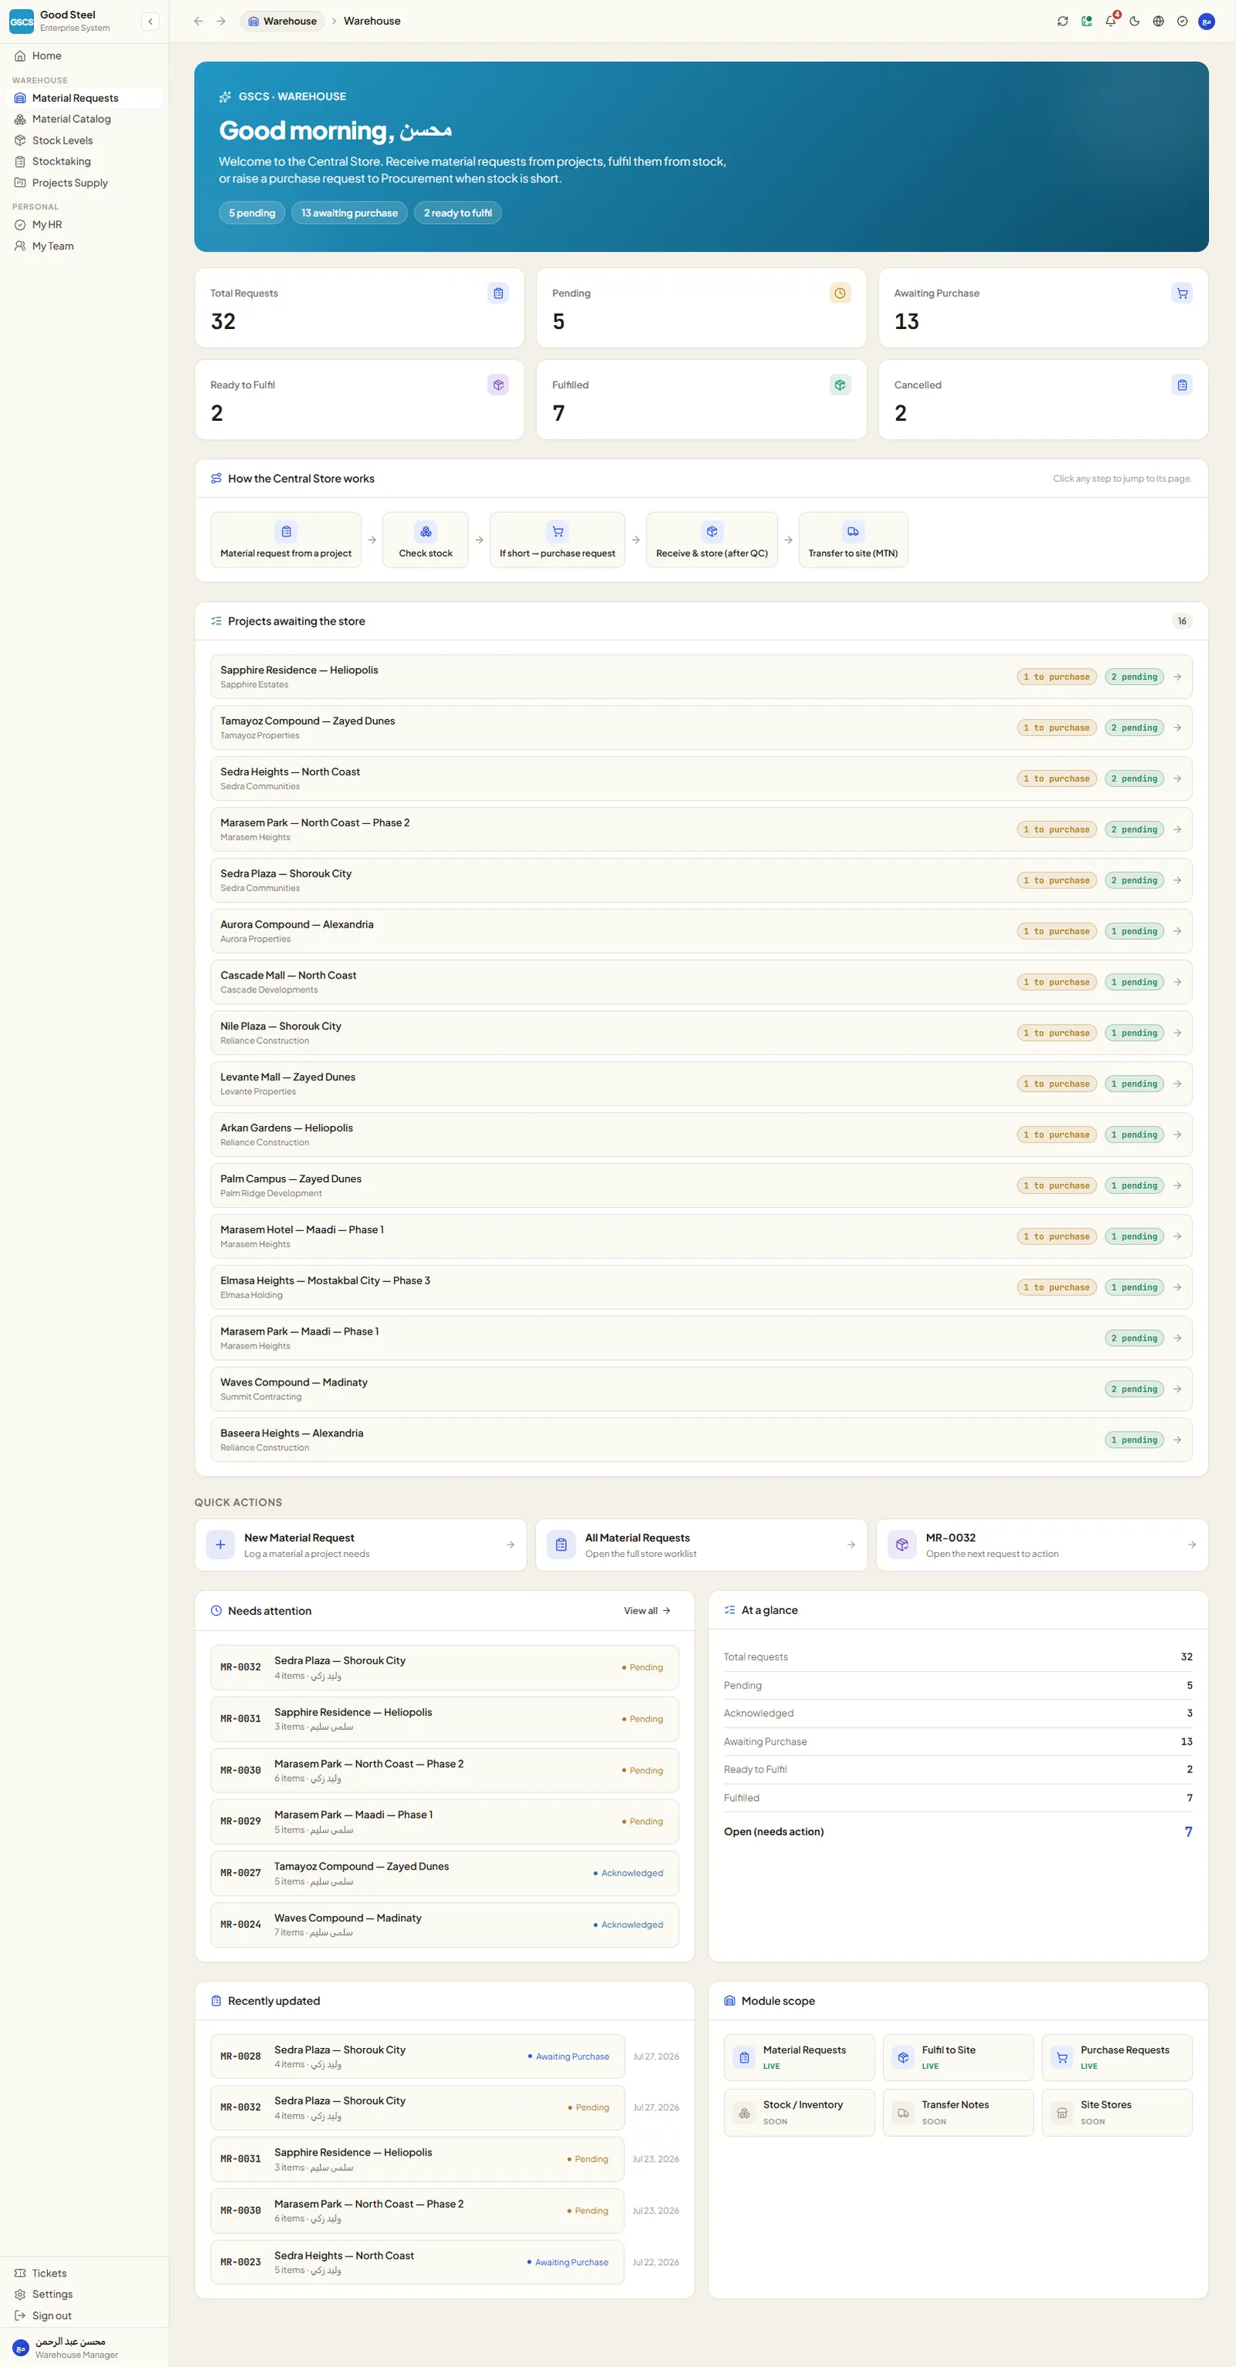Open MR-0028 in Recently updated
This screenshot has height=2367, width=1236.
[x=417, y=2057]
